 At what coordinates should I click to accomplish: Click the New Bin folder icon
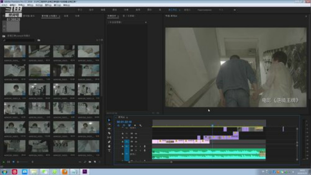point(90,162)
